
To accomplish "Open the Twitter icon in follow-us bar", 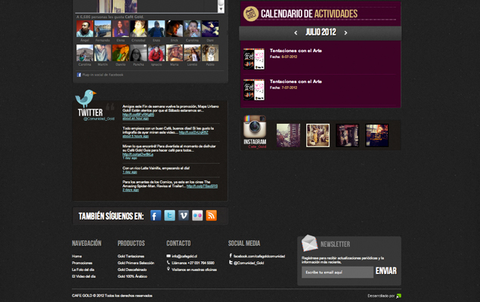I will point(170,216).
